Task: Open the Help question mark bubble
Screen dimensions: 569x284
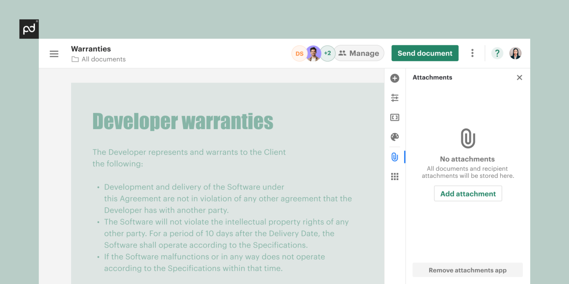Action: (x=497, y=53)
